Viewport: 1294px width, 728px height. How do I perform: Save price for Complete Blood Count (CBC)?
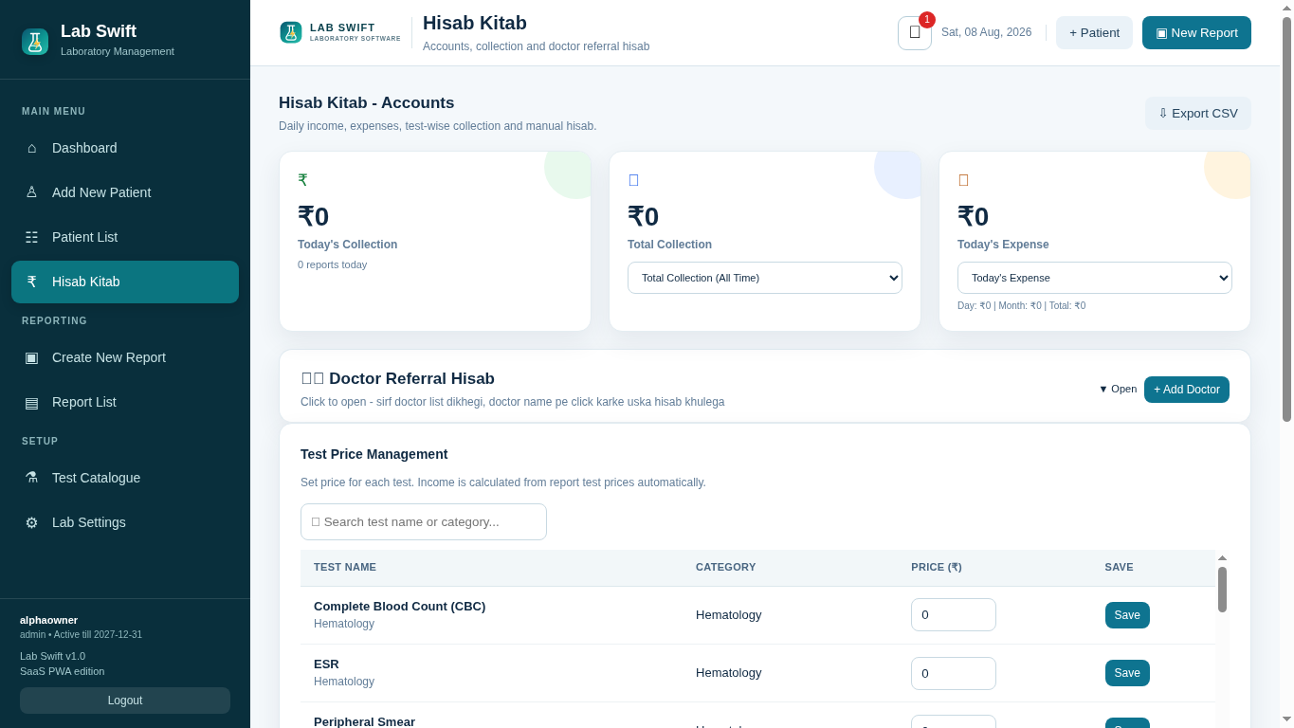1127,615
